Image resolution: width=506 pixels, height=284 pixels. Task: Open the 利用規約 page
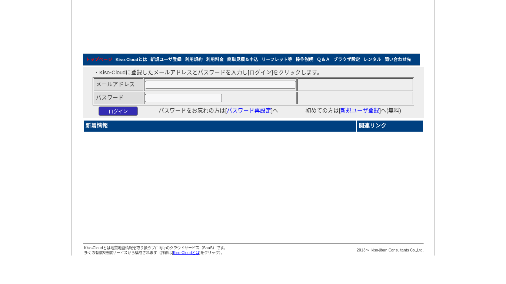pyautogui.click(x=194, y=60)
